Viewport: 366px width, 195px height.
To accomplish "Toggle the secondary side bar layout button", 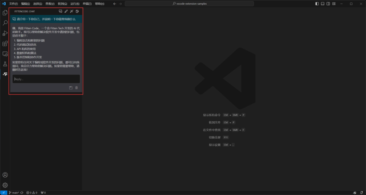I will pos(328,4).
